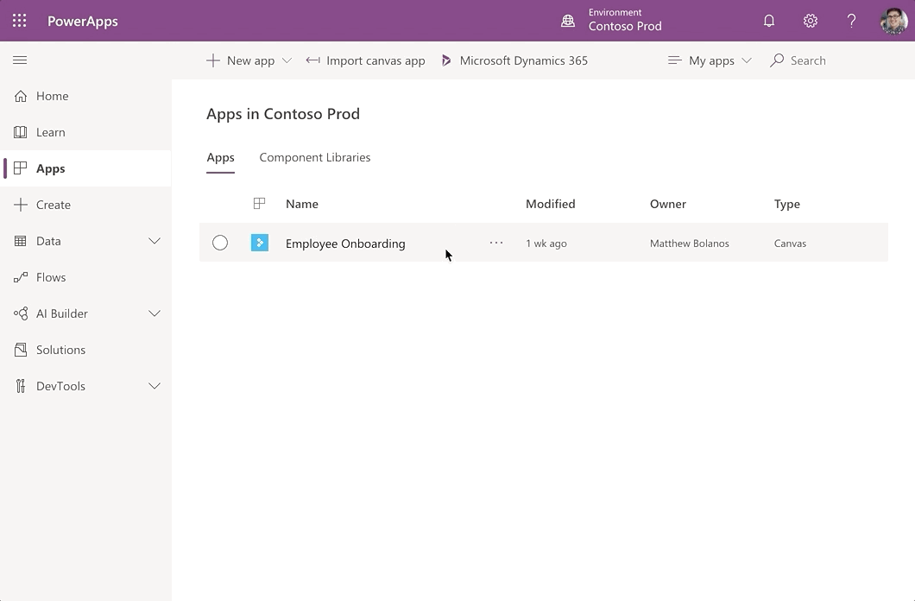This screenshot has height=601, width=915.
Task: Select Apps in the sidebar
Action: click(x=51, y=168)
